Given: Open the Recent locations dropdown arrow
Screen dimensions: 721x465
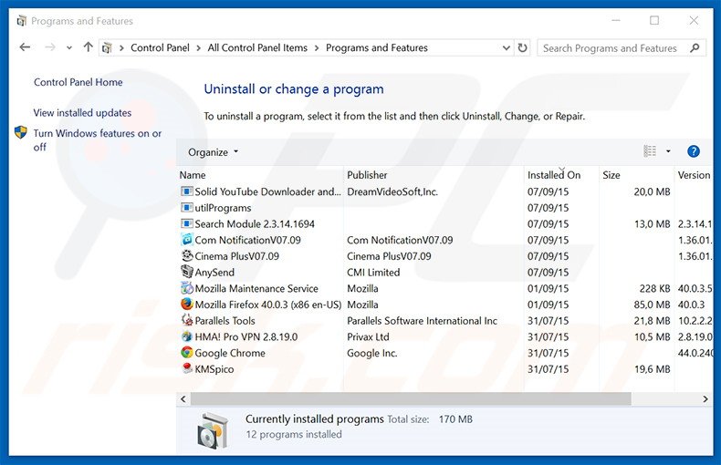Looking at the screenshot, I should tap(69, 47).
